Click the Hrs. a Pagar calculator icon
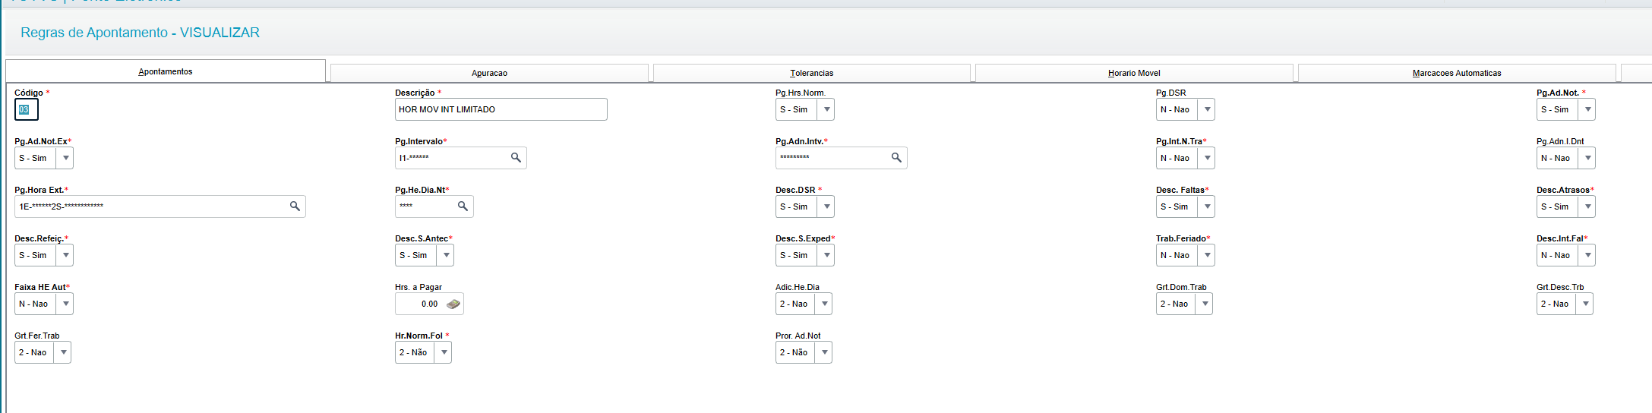Viewport: 1652px width, 413px height. (x=453, y=304)
